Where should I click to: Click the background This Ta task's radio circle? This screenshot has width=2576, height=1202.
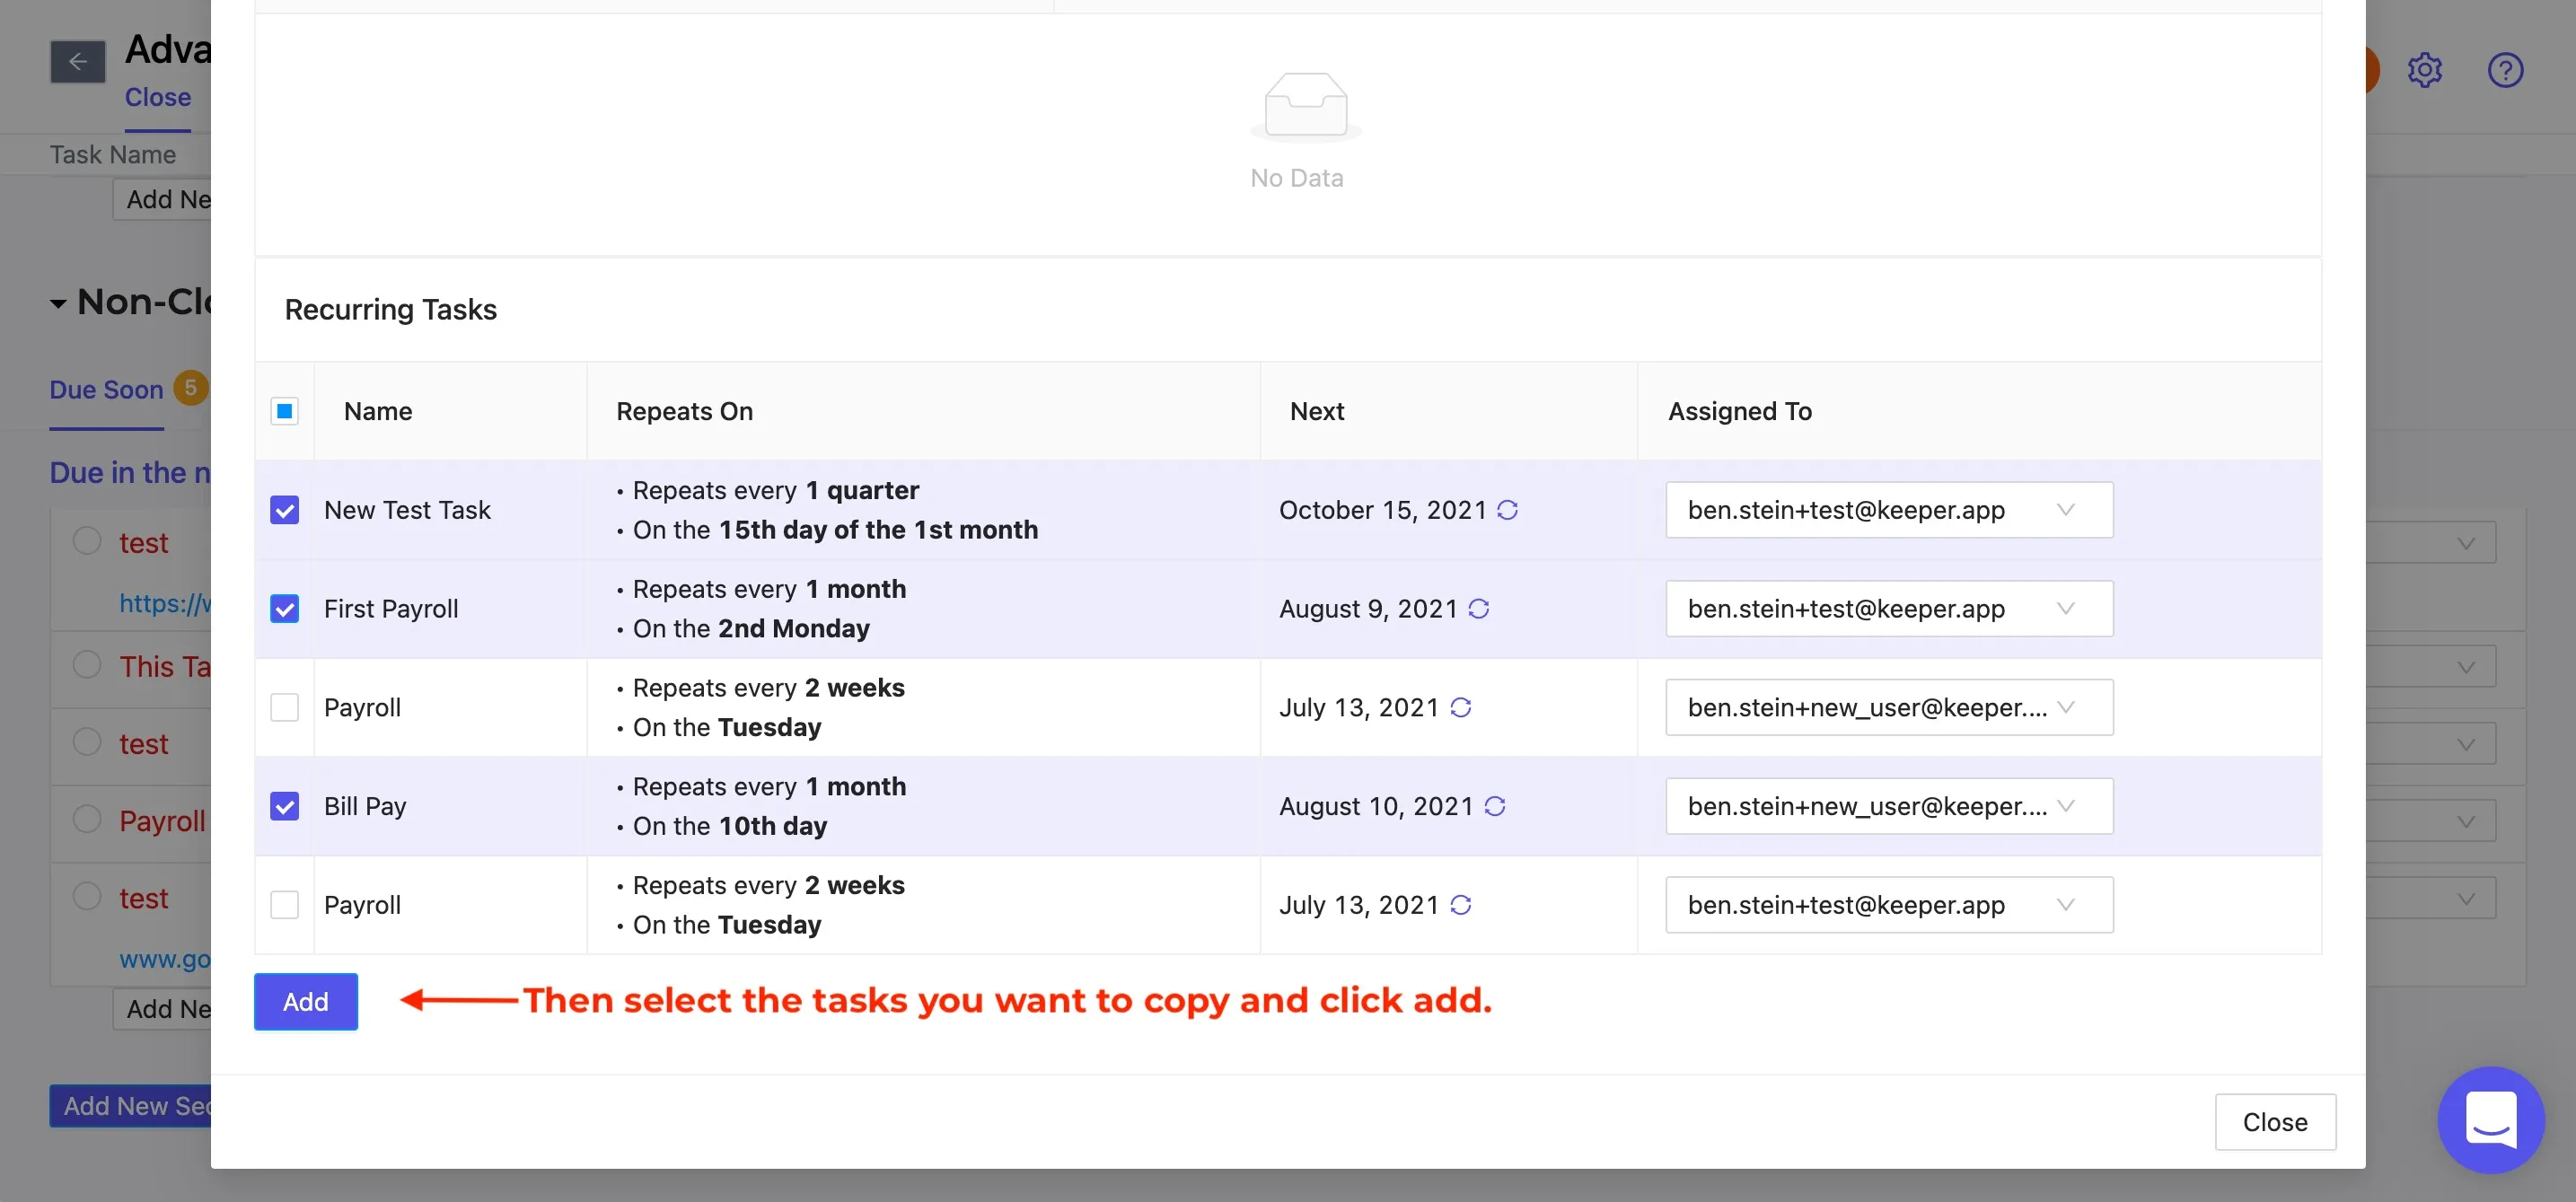pyautogui.click(x=87, y=665)
